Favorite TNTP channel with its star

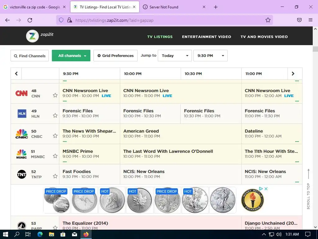[55, 176]
